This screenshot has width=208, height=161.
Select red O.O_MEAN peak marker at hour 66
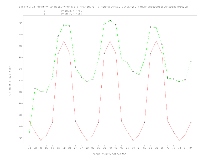click(156, 41)
